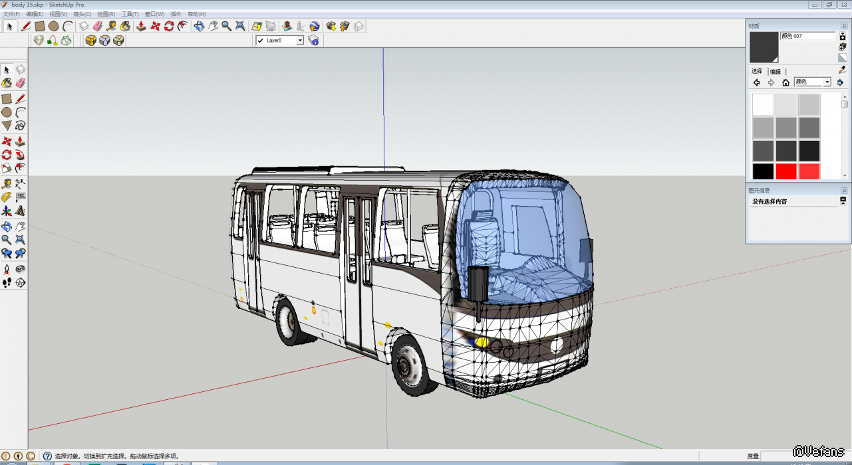Image resolution: width=852 pixels, height=465 pixels.
Task: Select the Polygon tool in left toolbar
Action: 7,126
